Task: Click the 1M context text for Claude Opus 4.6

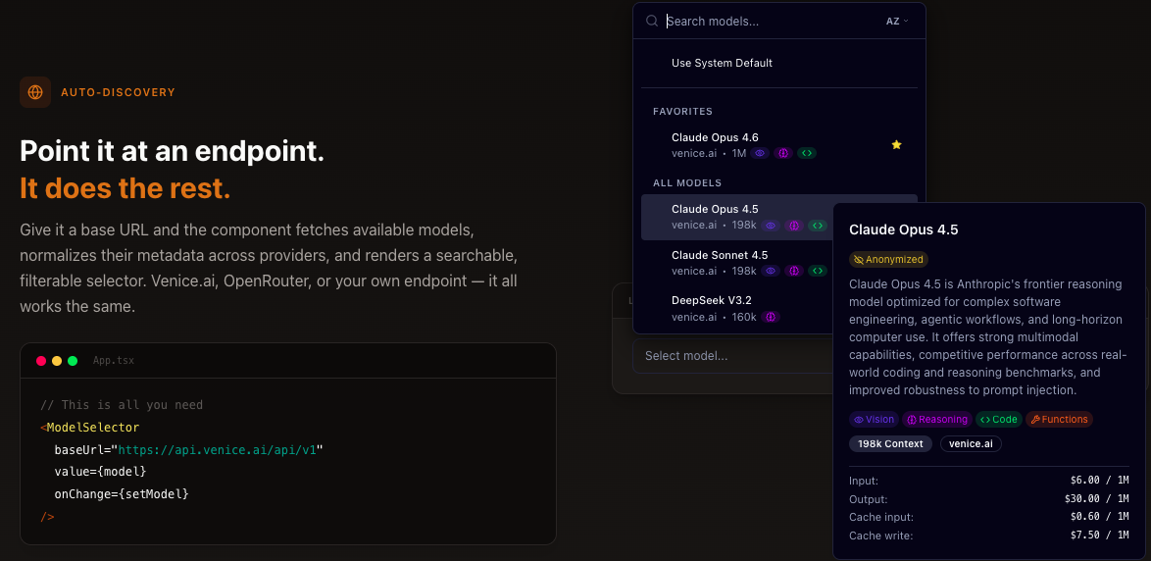Action: point(739,153)
